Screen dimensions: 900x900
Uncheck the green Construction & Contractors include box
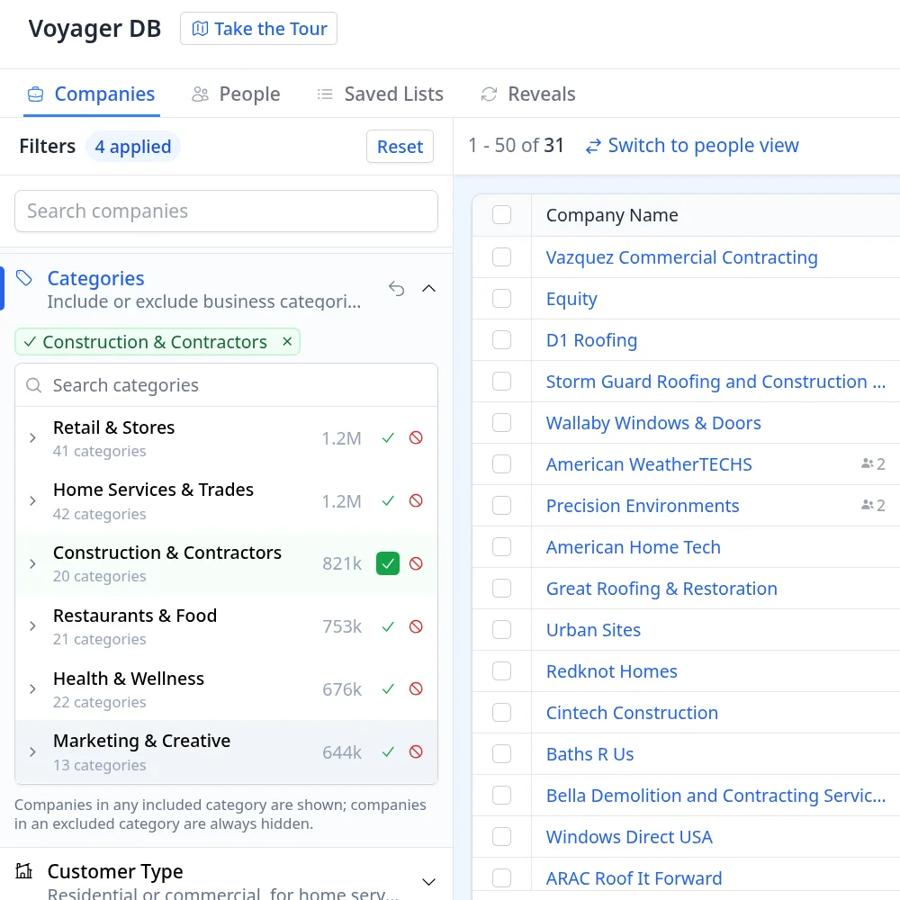tap(388, 563)
